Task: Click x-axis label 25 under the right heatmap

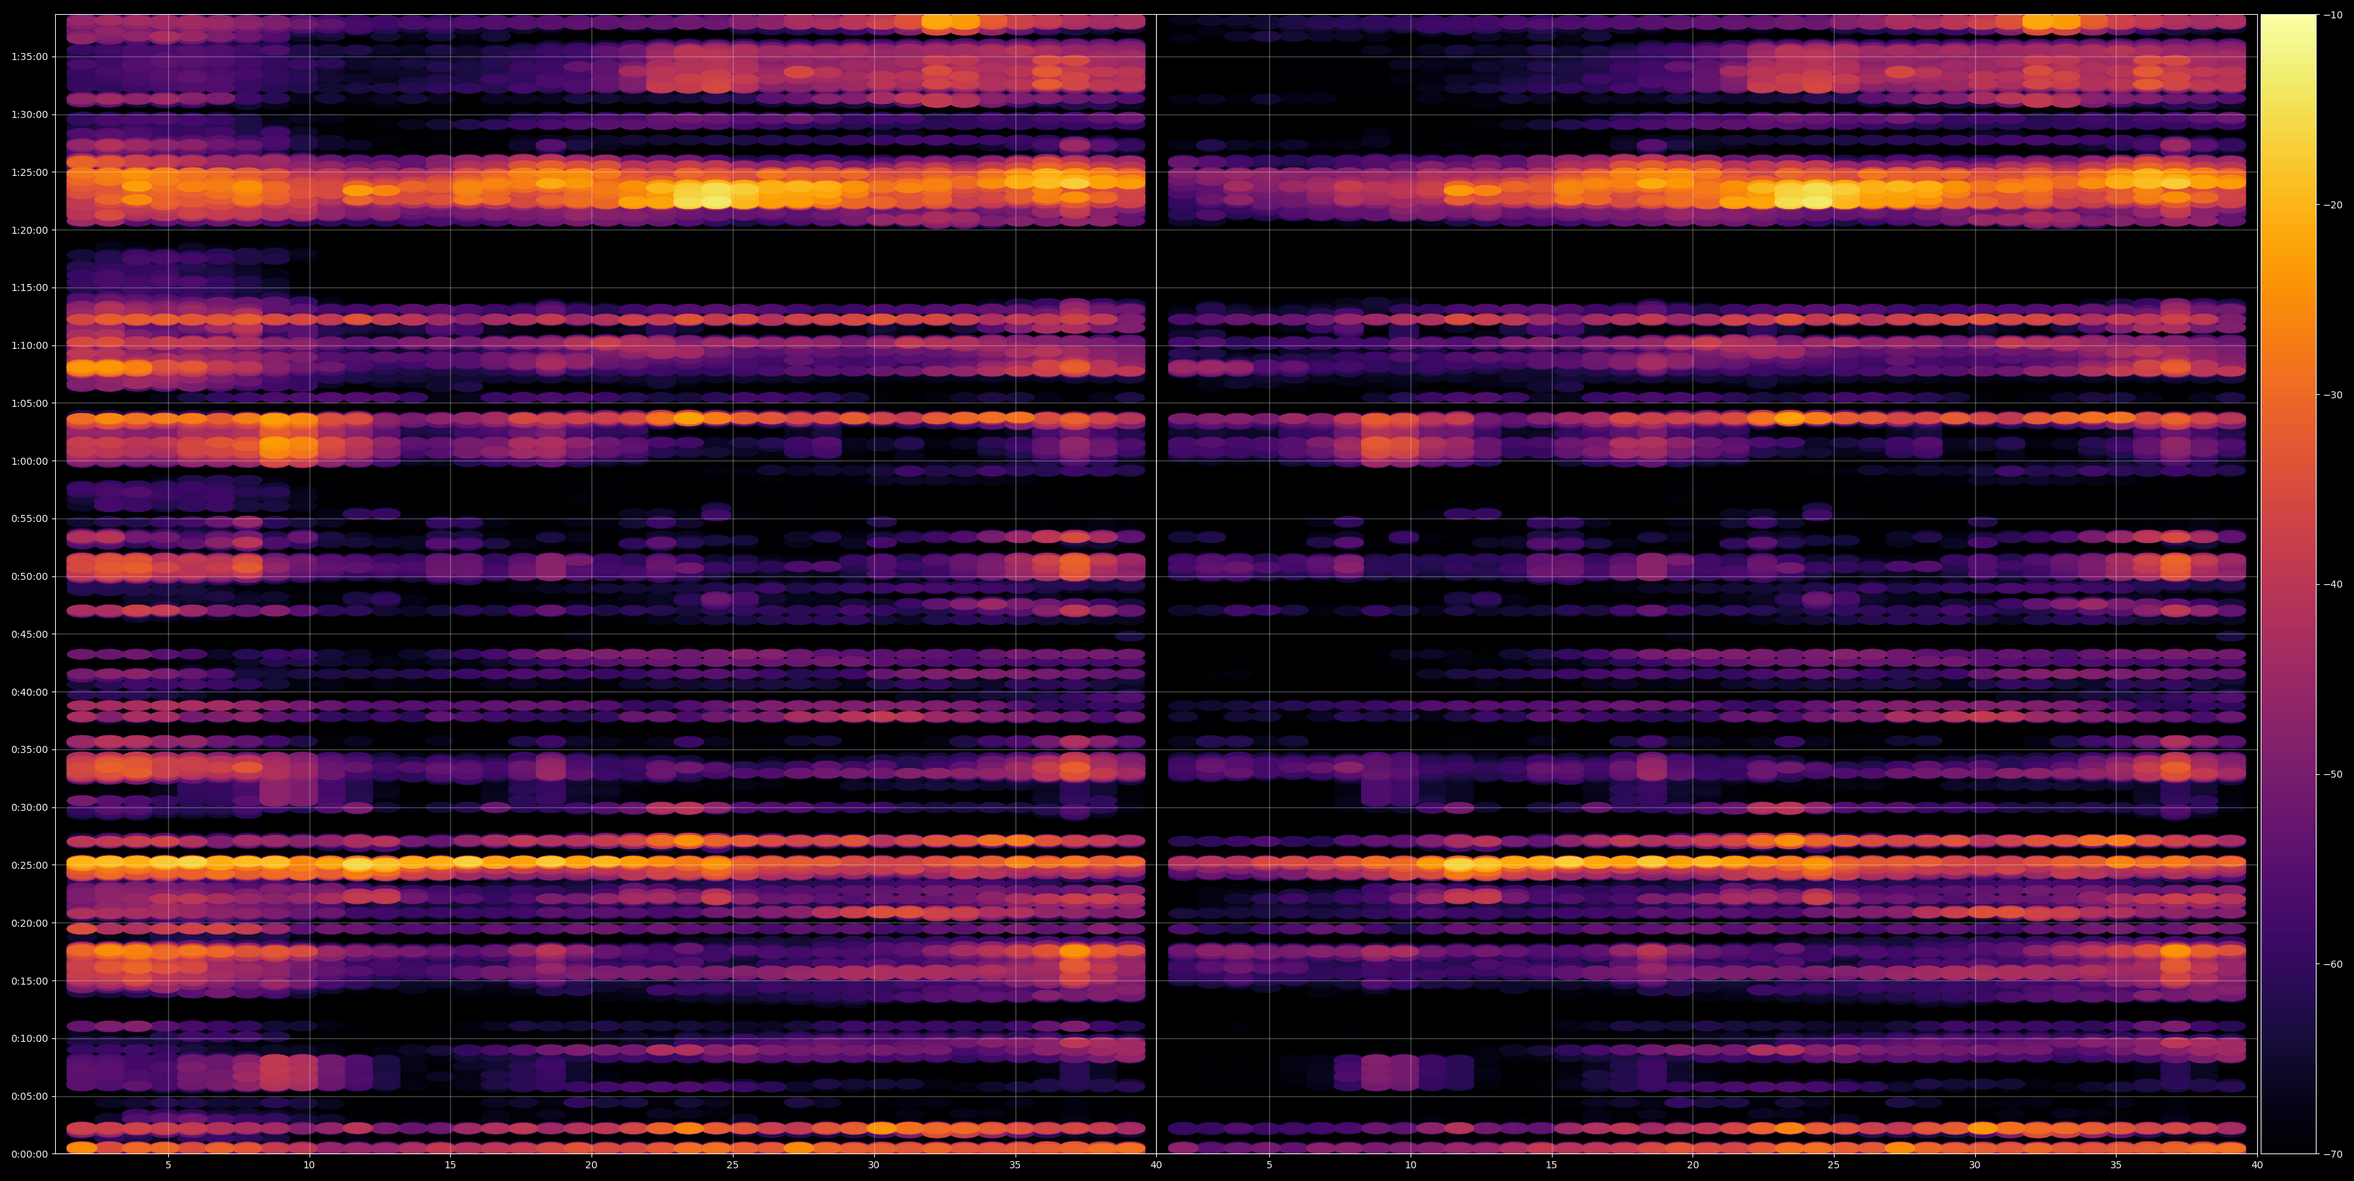Action: click(1834, 1165)
